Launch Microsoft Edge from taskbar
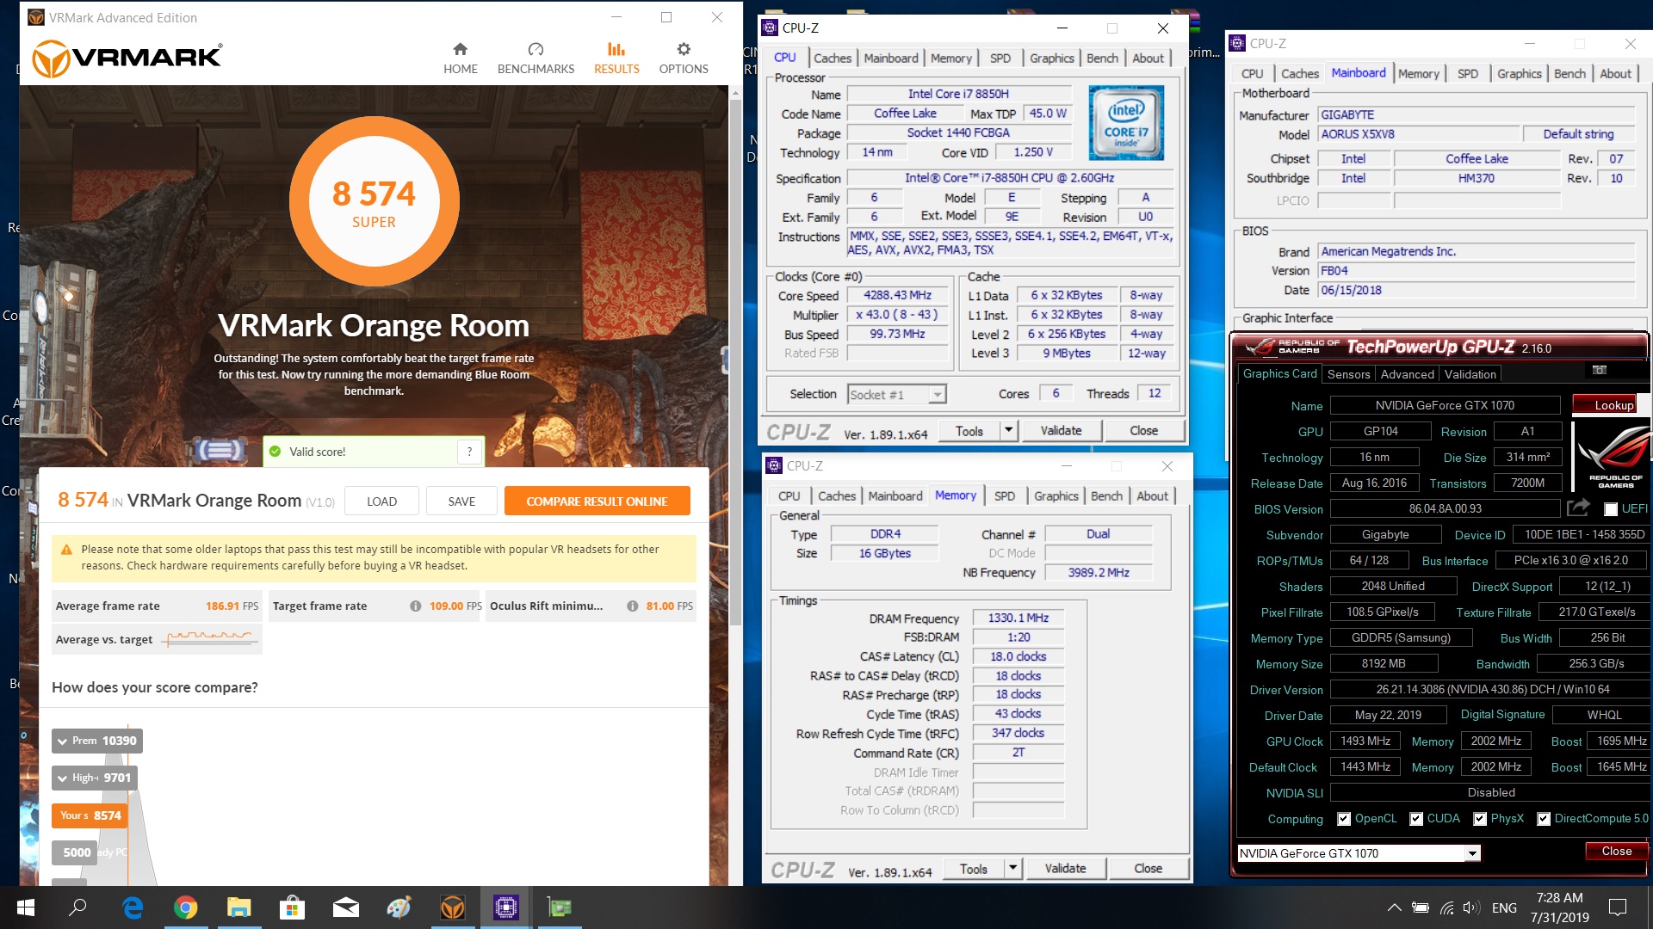Viewport: 1653px width, 929px height. (133, 907)
